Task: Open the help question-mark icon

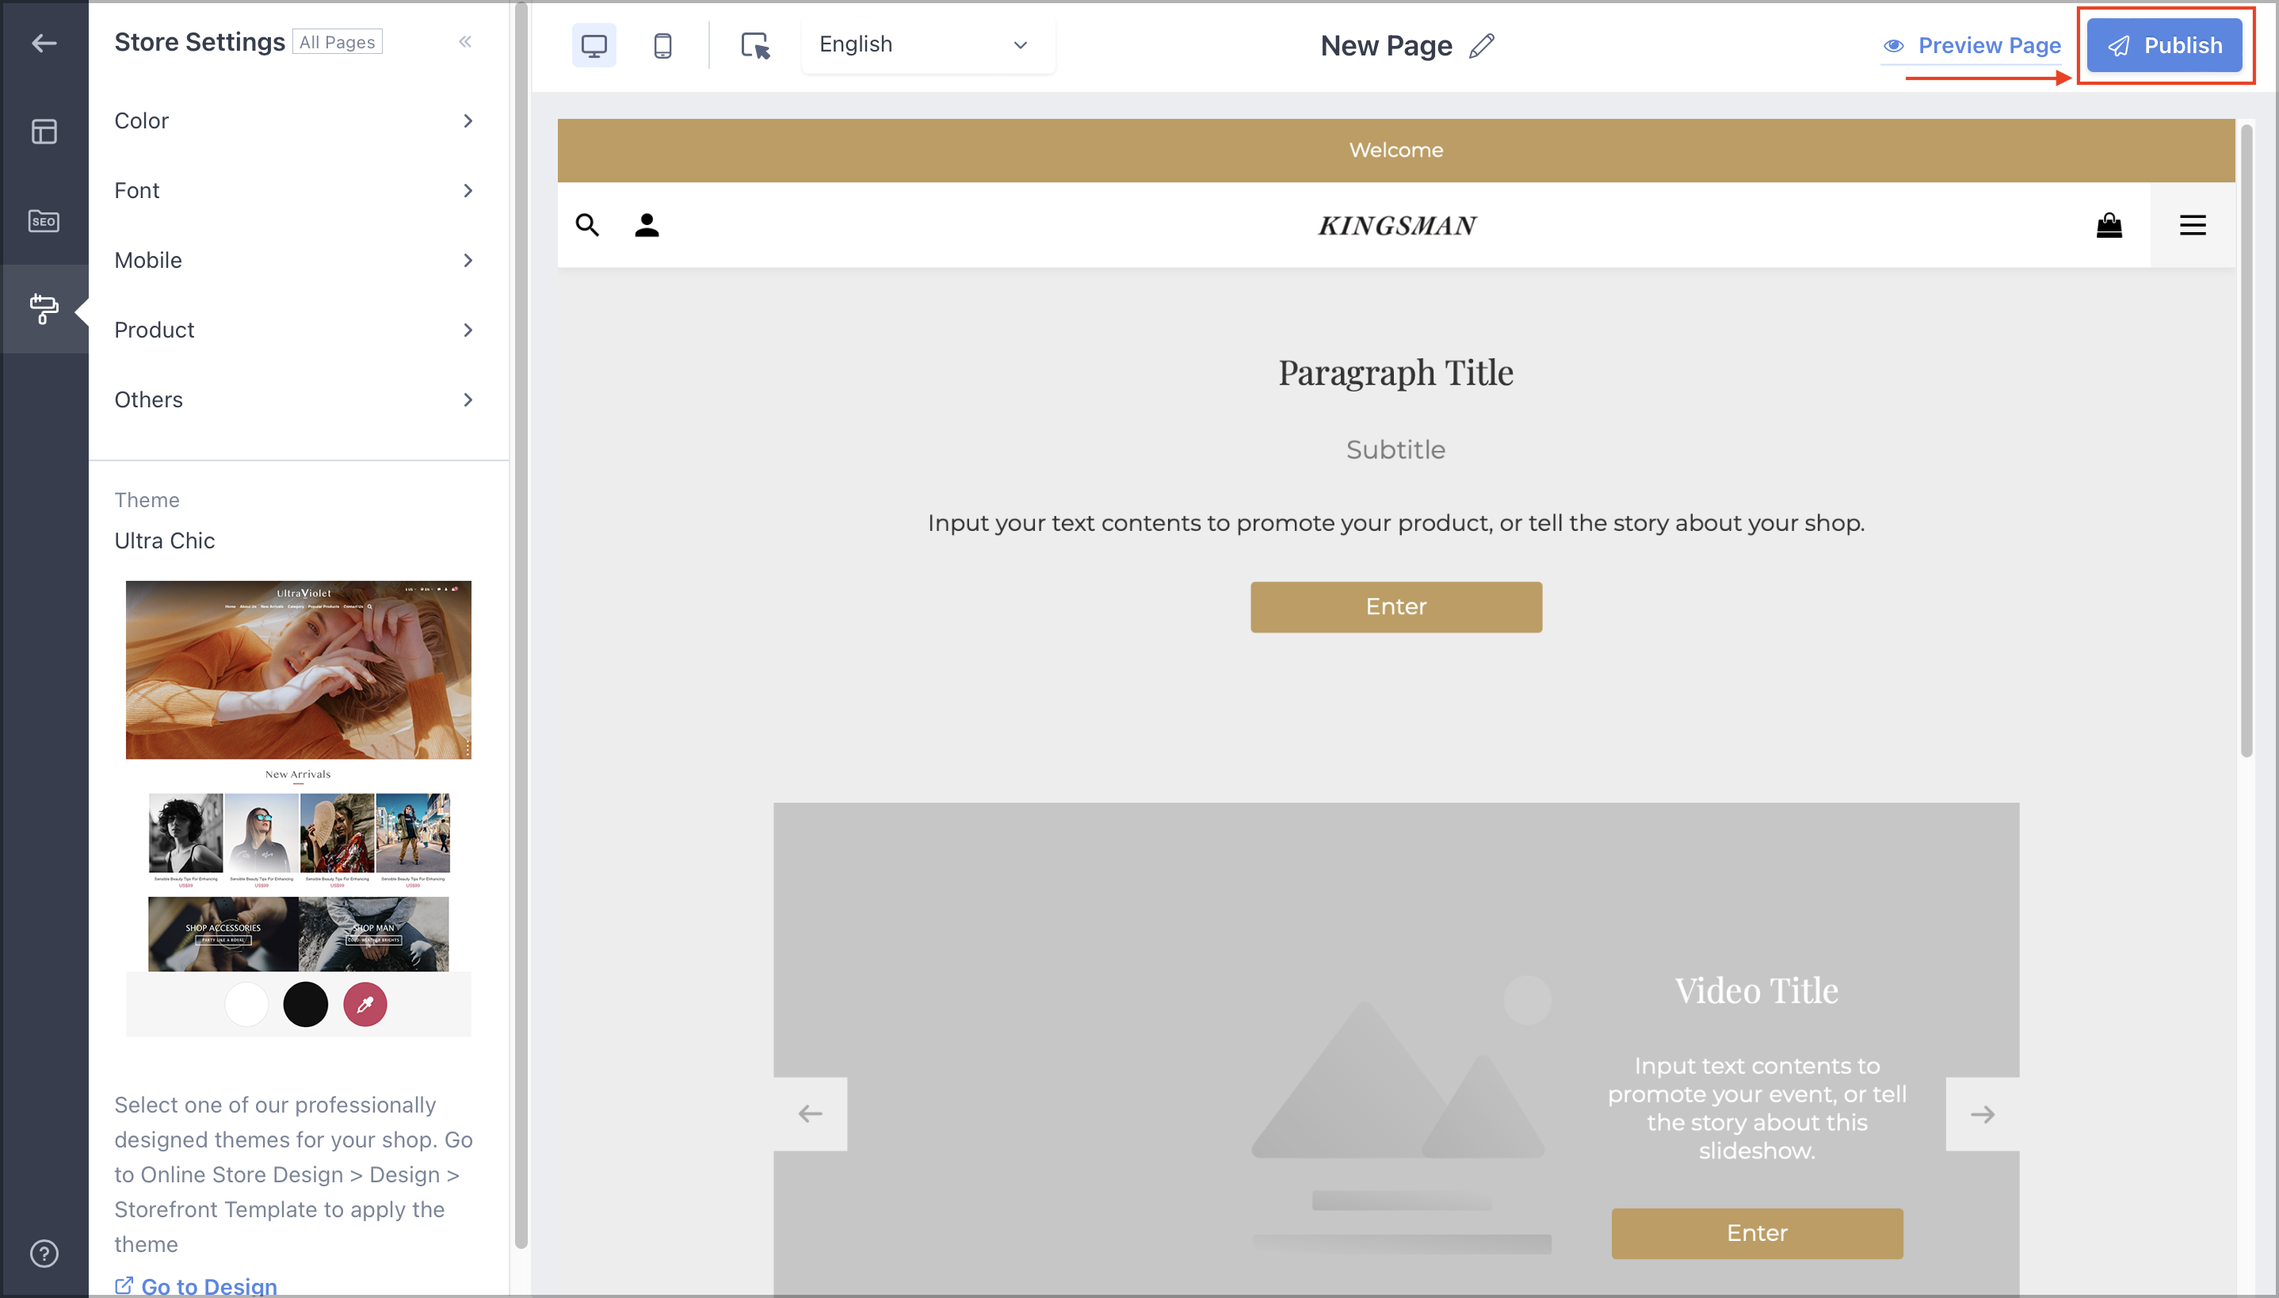Action: tap(44, 1253)
